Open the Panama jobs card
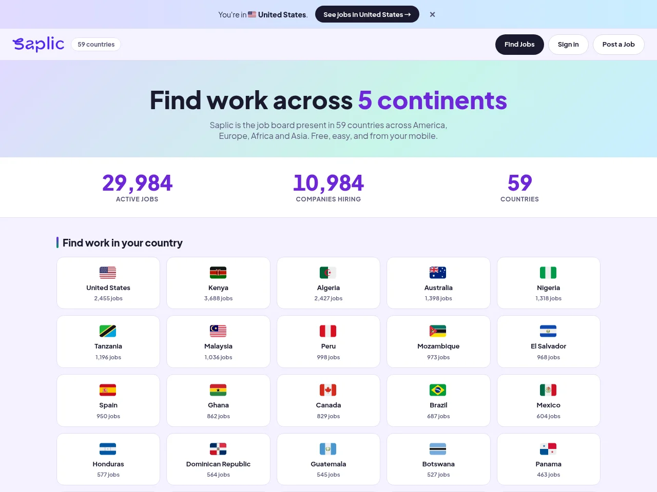 pyautogui.click(x=549, y=459)
